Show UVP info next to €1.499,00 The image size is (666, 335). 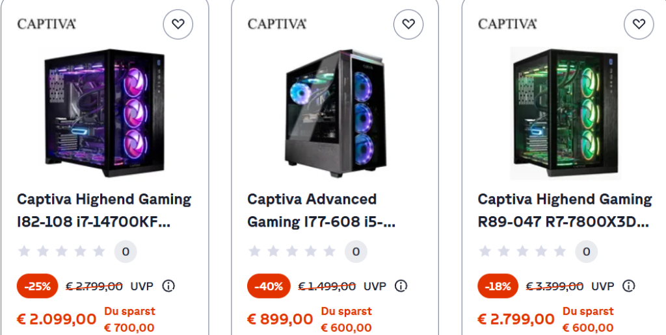(x=401, y=286)
